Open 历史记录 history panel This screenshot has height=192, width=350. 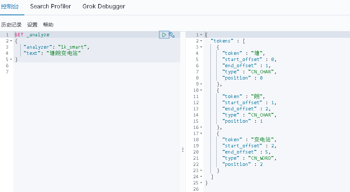tap(11, 25)
